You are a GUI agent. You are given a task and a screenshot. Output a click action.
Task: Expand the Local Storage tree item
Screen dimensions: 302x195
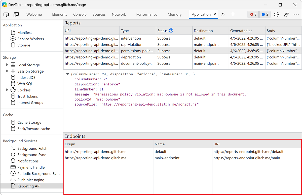coord(7,65)
